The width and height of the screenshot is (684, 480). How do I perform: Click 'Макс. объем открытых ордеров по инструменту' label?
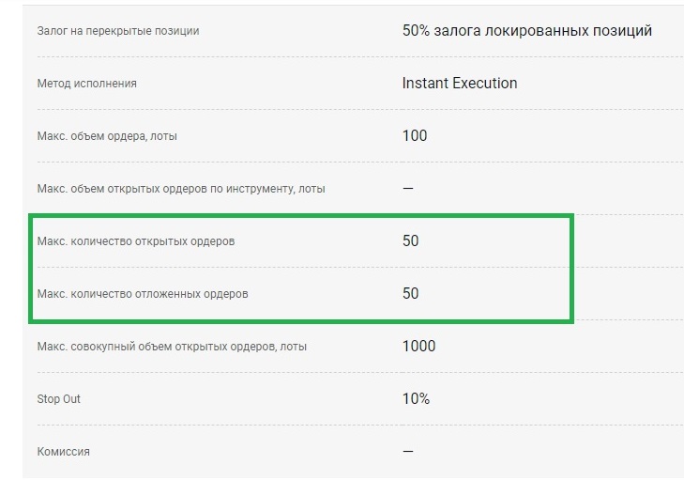181,189
